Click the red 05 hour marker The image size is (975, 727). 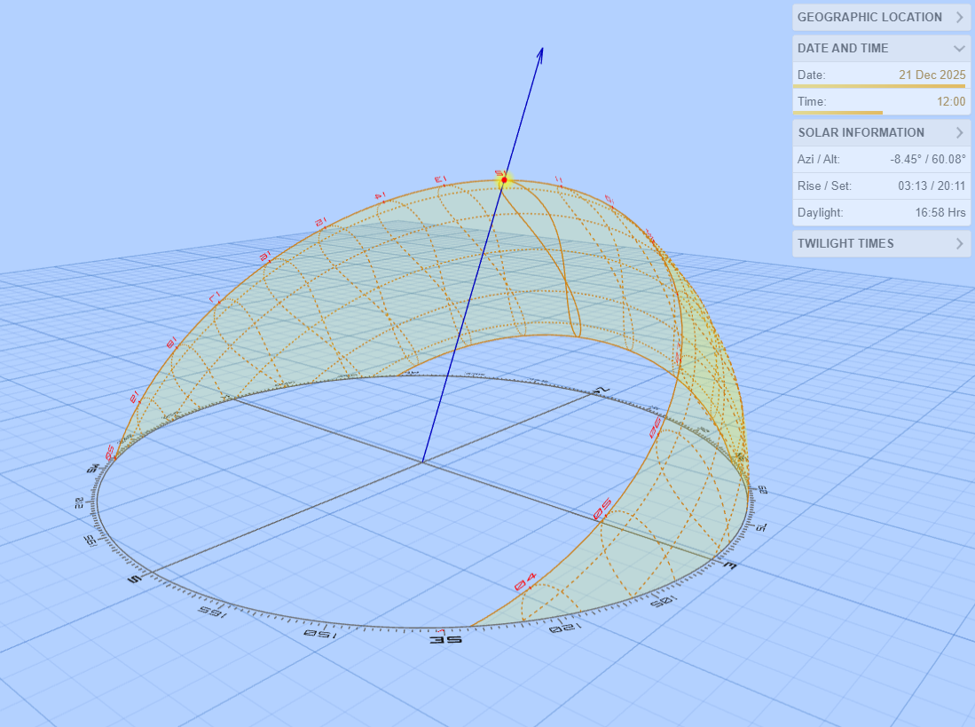(x=602, y=509)
